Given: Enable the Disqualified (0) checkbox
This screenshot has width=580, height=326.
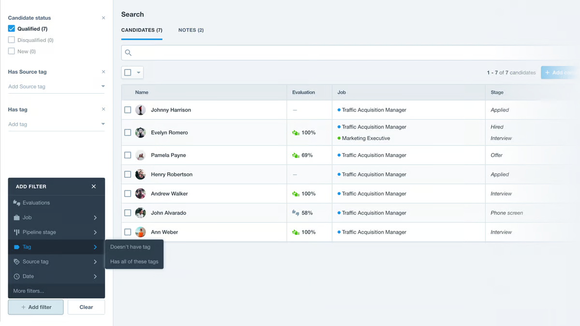Looking at the screenshot, I should click(x=11, y=40).
